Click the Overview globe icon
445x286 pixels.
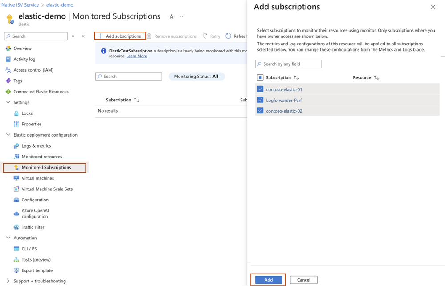click(8, 48)
